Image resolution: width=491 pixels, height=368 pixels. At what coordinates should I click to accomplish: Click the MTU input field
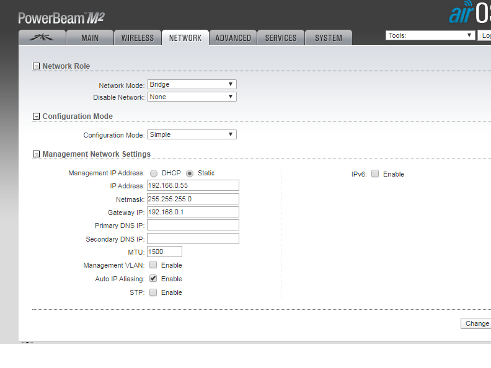click(164, 252)
